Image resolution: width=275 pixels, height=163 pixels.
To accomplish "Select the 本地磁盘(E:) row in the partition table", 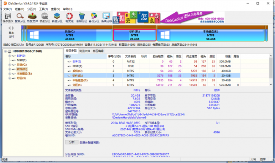I will 152,80.
